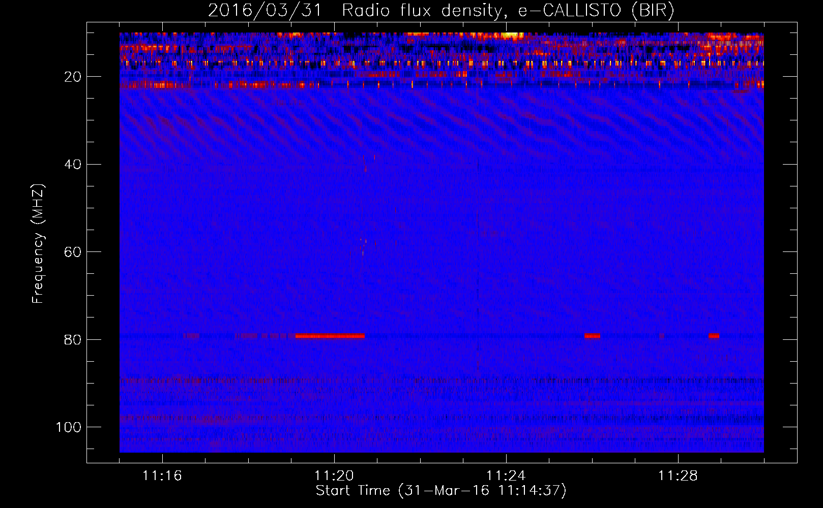Click the "11:16" time tick label
Screen dimensions: 823x508
(162, 476)
